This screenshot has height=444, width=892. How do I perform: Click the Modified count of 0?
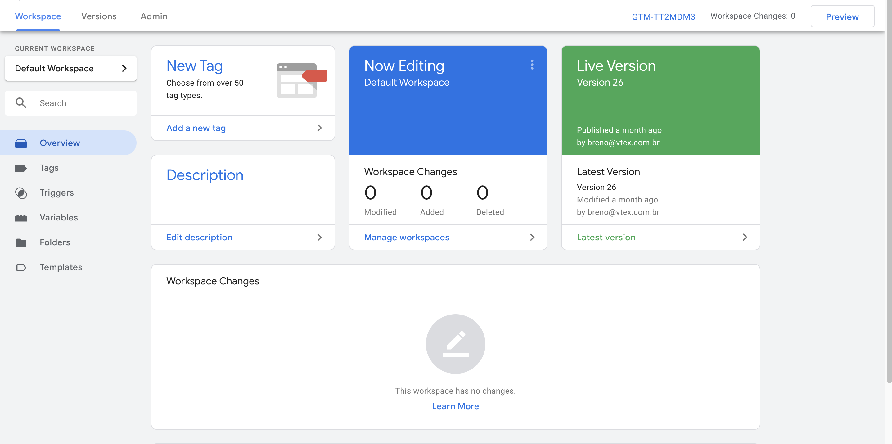point(370,193)
